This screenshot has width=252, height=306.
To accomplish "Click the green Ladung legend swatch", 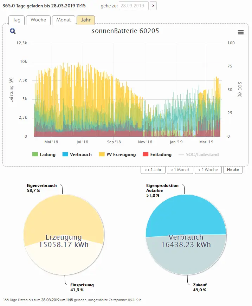I will [35, 155].
